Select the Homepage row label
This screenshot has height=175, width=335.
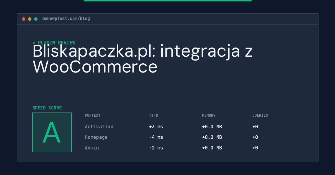[96, 137]
